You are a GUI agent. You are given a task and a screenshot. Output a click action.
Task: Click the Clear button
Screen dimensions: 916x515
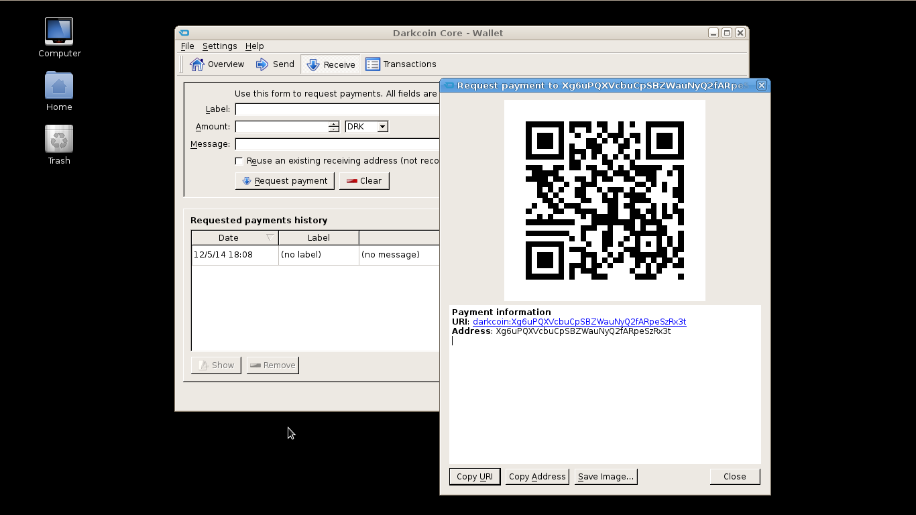(364, 181)
